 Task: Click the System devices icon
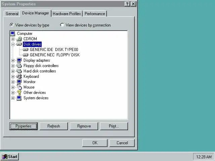pos(19,98)
